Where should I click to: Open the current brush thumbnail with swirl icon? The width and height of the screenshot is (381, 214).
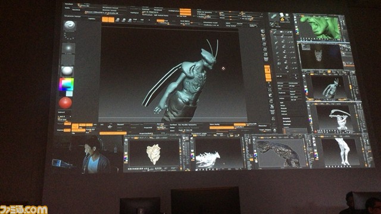70,26
